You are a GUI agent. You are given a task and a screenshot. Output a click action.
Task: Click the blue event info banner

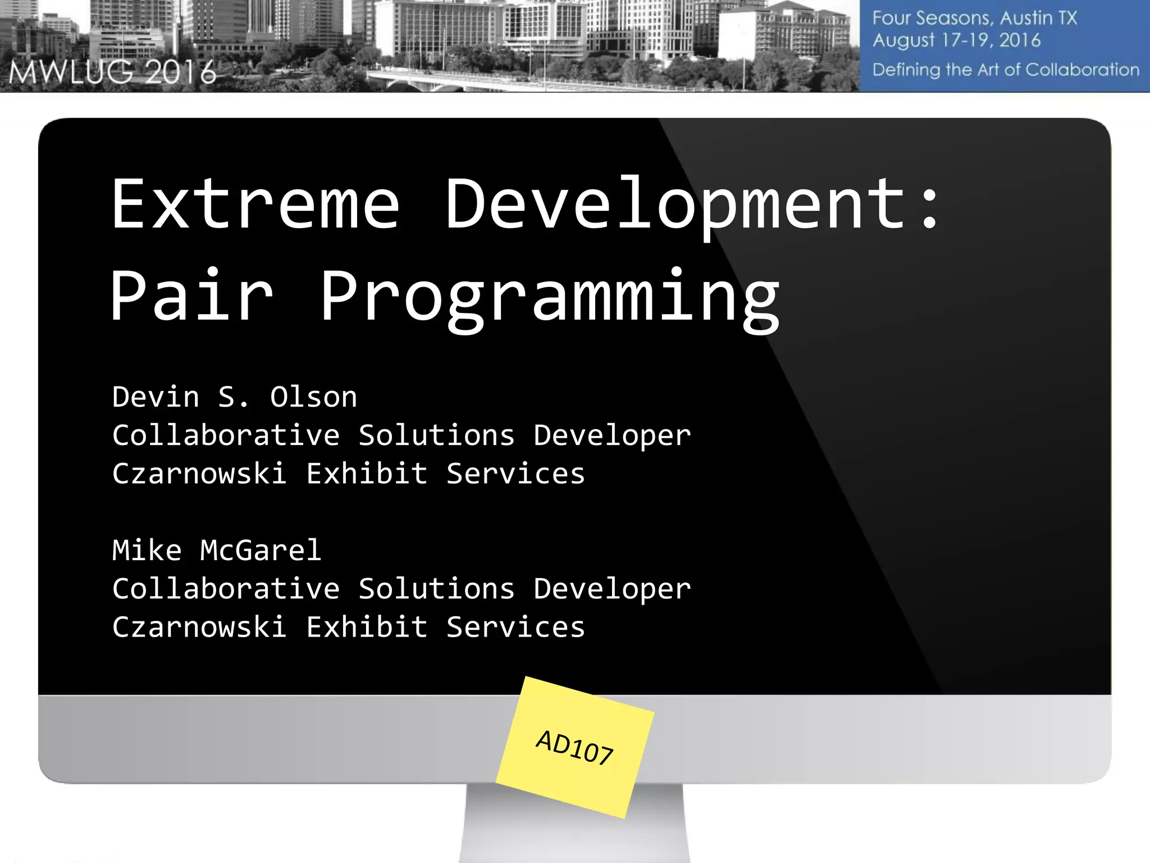pyautogui.click(x=1004, y=46)
